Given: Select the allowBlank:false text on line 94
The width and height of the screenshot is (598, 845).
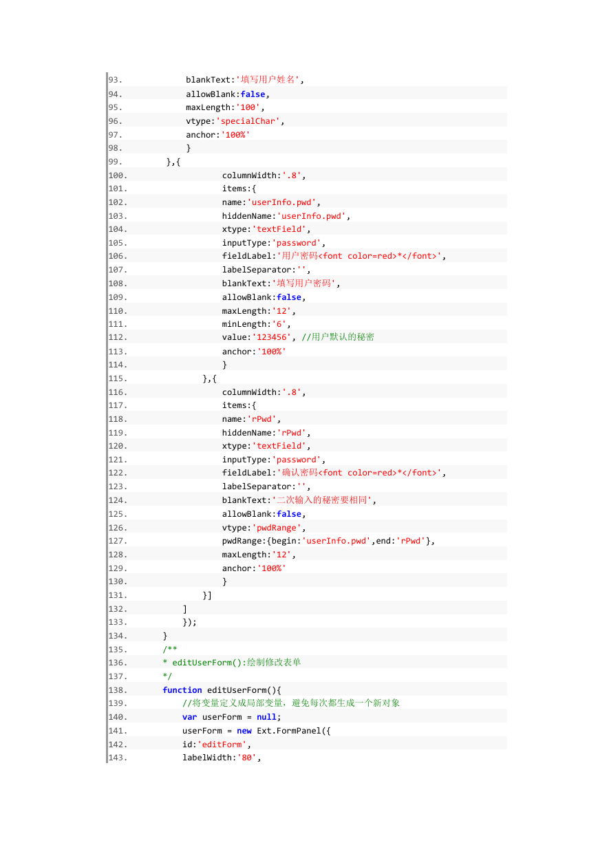Looking at the screenshot, I should pos(228,94).
